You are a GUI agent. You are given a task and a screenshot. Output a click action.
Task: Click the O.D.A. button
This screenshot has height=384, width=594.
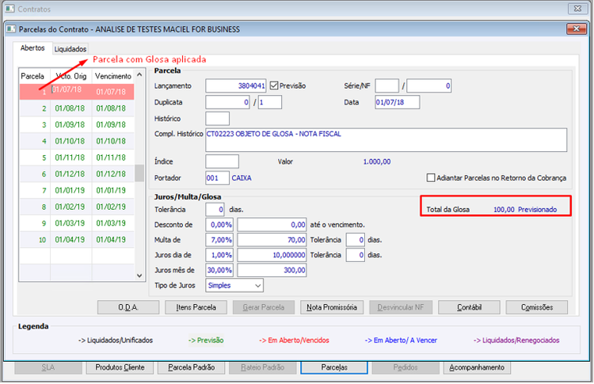[x=128, y=307]
